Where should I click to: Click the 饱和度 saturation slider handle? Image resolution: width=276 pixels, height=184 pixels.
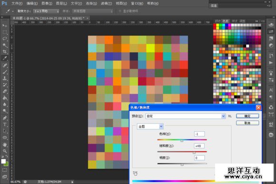(194, 153)
